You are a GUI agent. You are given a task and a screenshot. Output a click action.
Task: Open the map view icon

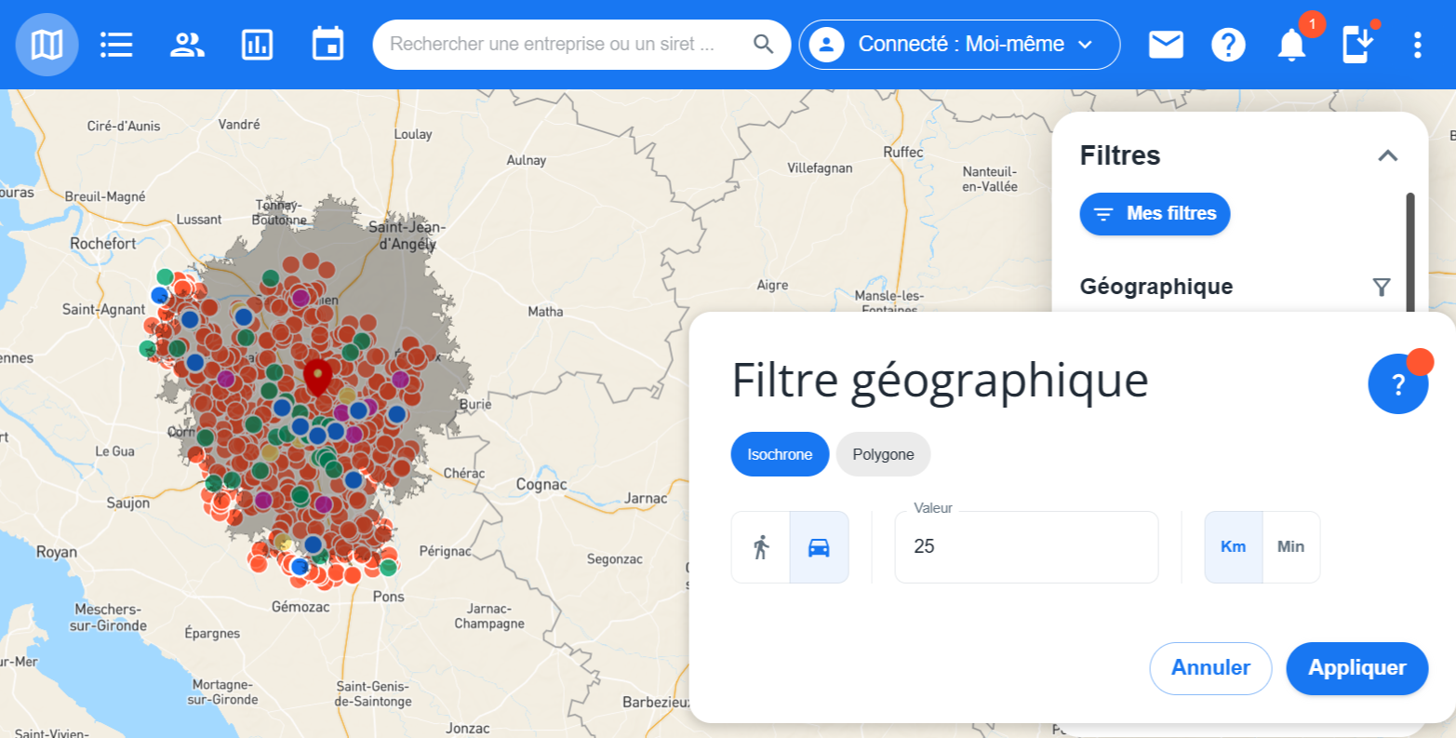[47, 44]
